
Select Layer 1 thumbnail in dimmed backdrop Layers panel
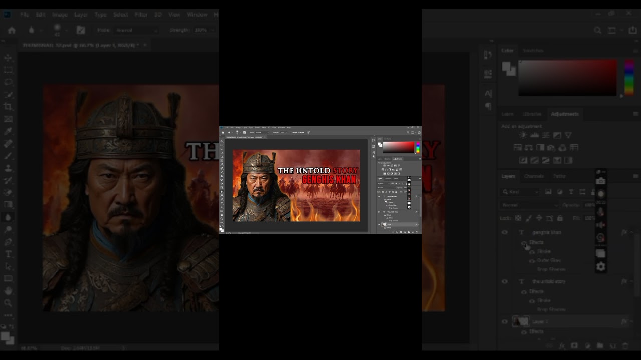(521, 321)
